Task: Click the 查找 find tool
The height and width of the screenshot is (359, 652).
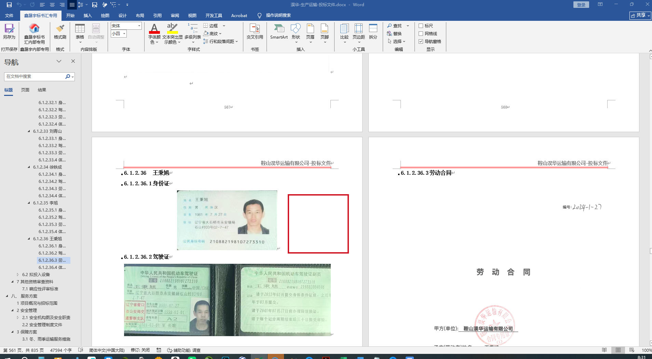Action: (x=394, y=26)
